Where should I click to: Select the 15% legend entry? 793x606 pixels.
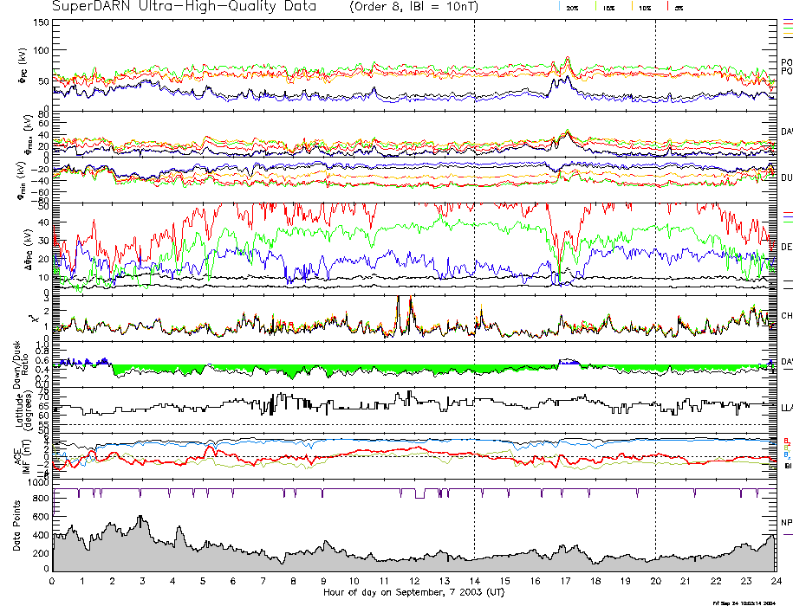click(x=608, y=7)
